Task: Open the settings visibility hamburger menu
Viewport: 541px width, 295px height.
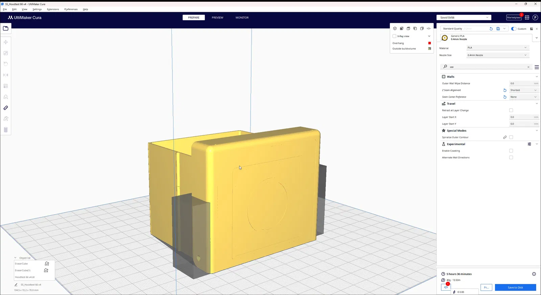Action: click(537, 67)
